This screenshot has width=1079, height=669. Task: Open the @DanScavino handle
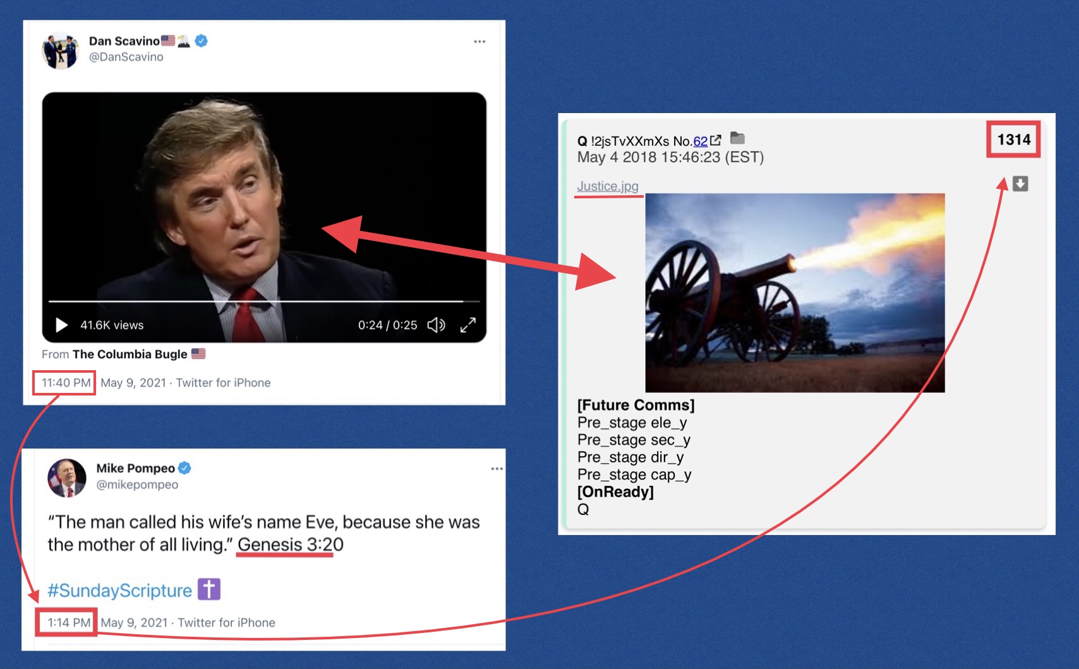point(126,57)
